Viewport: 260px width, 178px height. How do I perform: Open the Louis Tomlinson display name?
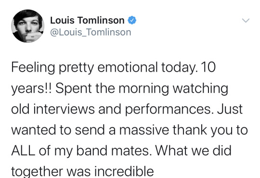point(87,20)
